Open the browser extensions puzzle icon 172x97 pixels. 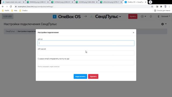pyautogui.click(x=161, y=6)
